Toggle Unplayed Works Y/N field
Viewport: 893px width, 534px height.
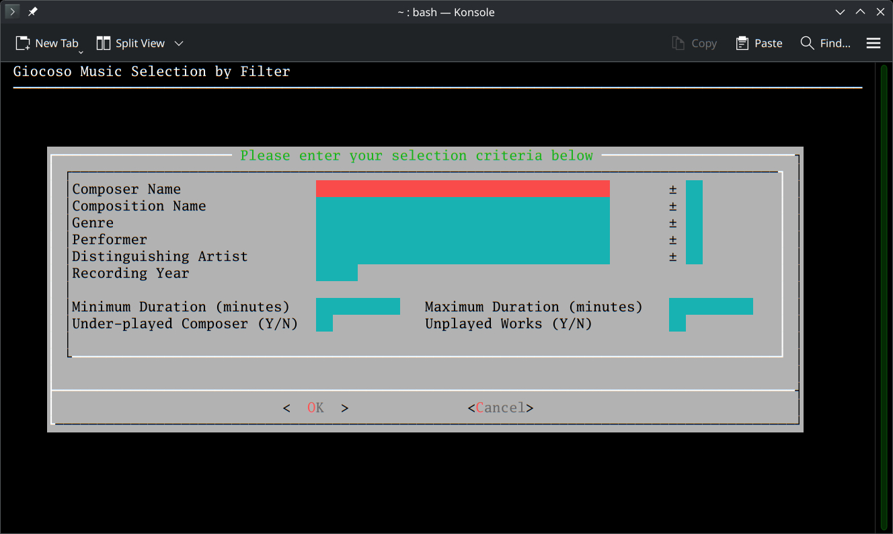677,323
